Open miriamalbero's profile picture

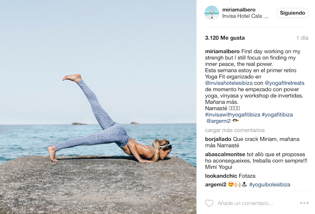point(211,13)
